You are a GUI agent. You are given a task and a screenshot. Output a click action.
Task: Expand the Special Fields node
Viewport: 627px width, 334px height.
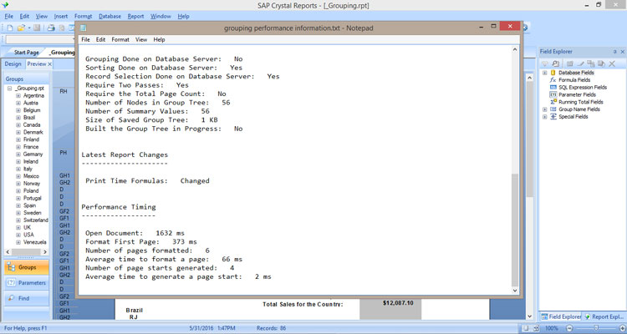click(544, 117)
